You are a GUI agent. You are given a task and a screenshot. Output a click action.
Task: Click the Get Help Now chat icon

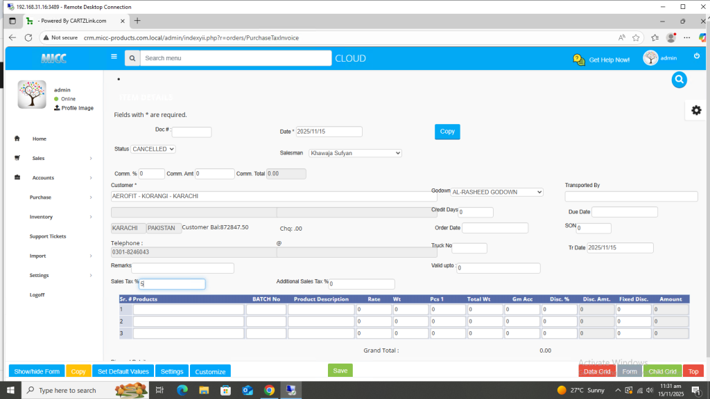[x=579, y=60]
